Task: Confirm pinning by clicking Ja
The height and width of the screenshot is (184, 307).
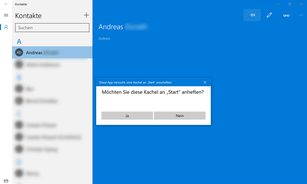Action: click(x=127, y=116)
